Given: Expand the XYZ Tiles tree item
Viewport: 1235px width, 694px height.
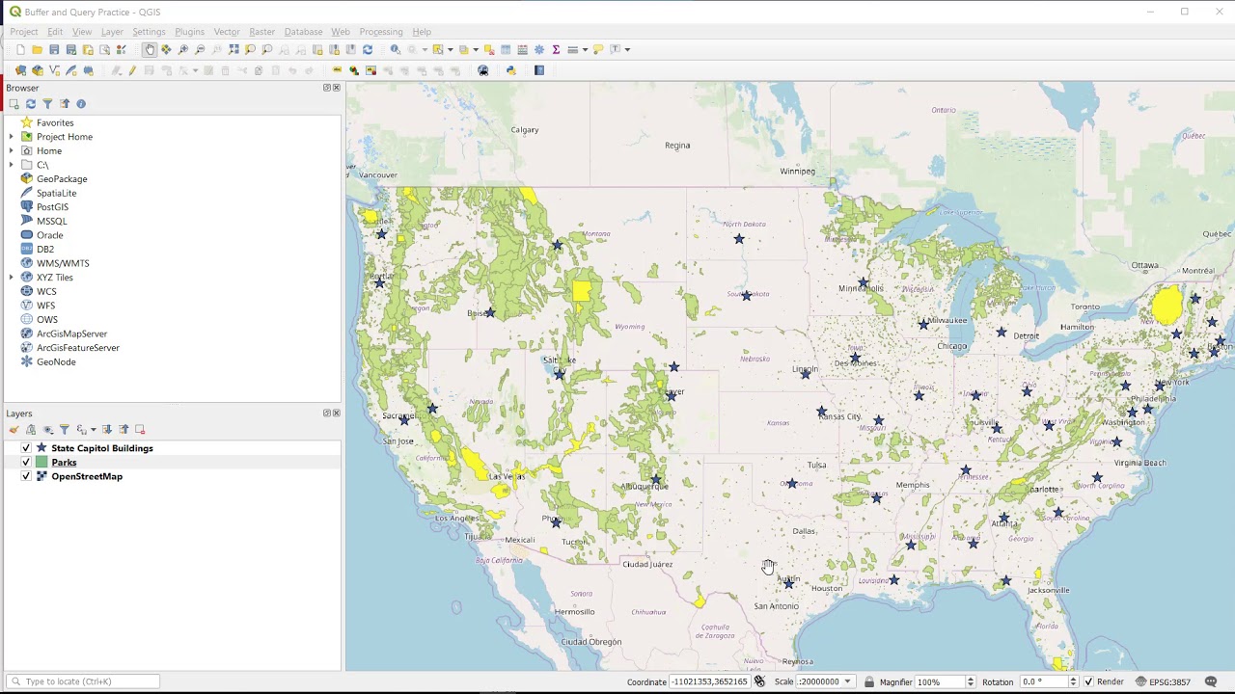Looking at the screenshot, I should [12, 278].
